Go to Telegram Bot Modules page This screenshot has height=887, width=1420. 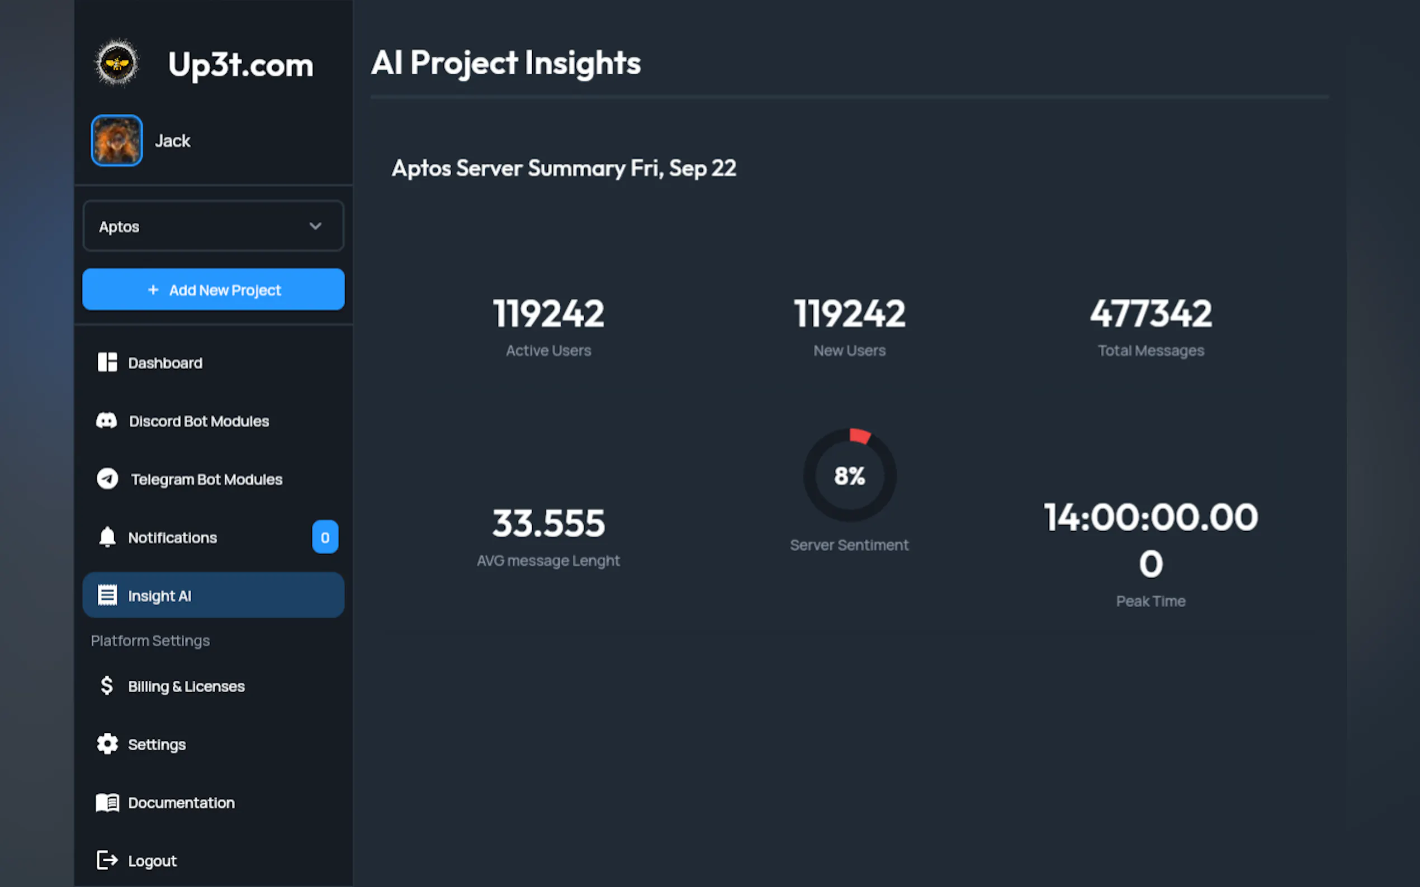(x=207, y=479)
